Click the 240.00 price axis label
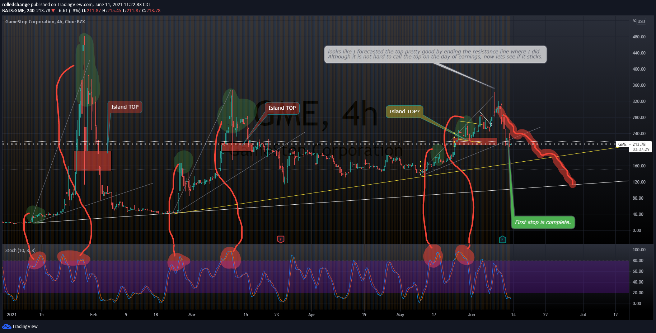This screenshot has width=656, height=333. 639,134
